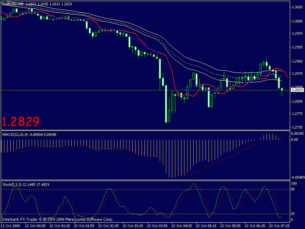Click the Interbank FX Trader 4 copyright text
This screenshot has width=305, height=229.
click(x=58, y=219)
